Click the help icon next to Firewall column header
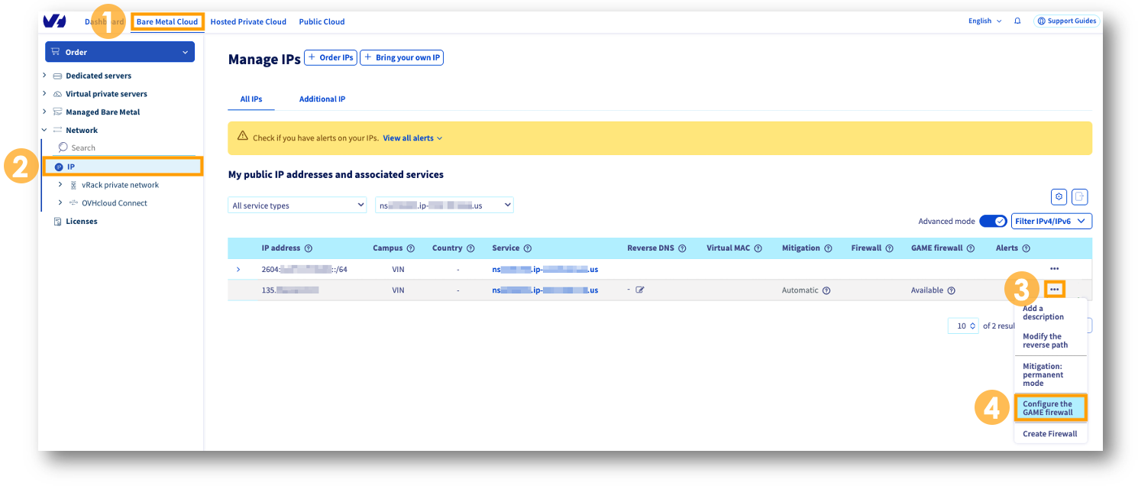The image size is (1138, 486). pyautogui.click(x=889, y=248)
